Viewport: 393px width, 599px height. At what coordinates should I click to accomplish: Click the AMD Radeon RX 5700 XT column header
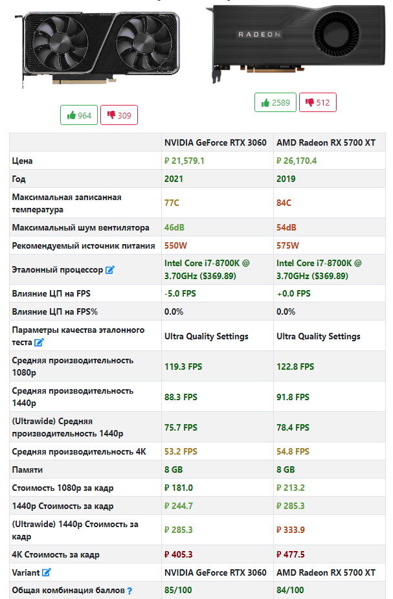click(x=326, y=142)
